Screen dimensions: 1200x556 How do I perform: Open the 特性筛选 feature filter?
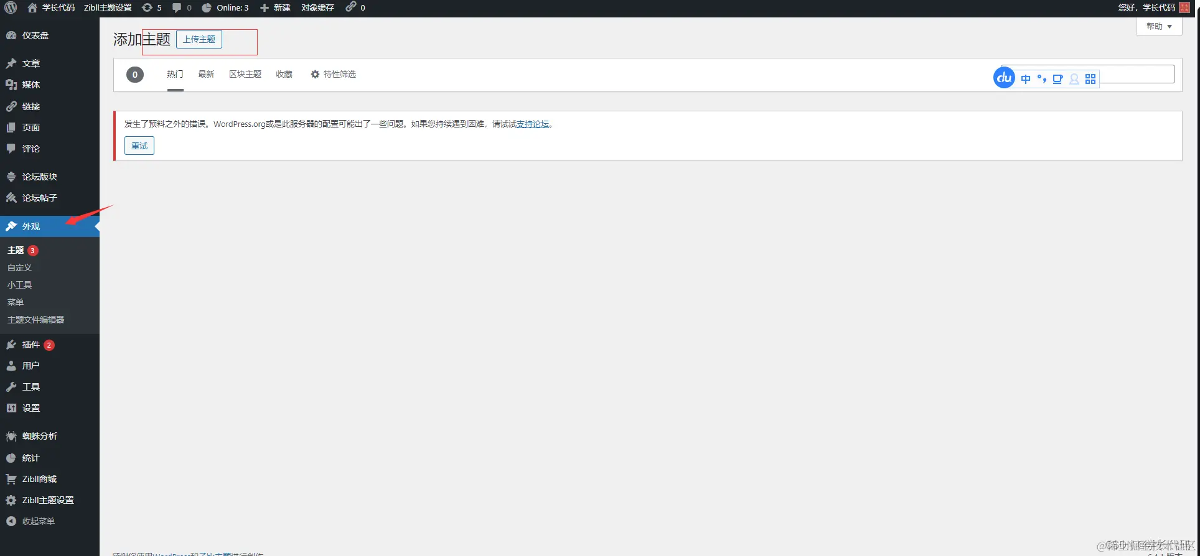[x=334, y=74]
